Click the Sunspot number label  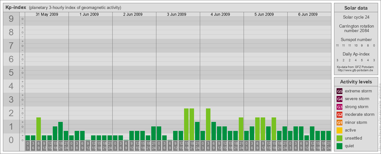(x=356, y=40)
